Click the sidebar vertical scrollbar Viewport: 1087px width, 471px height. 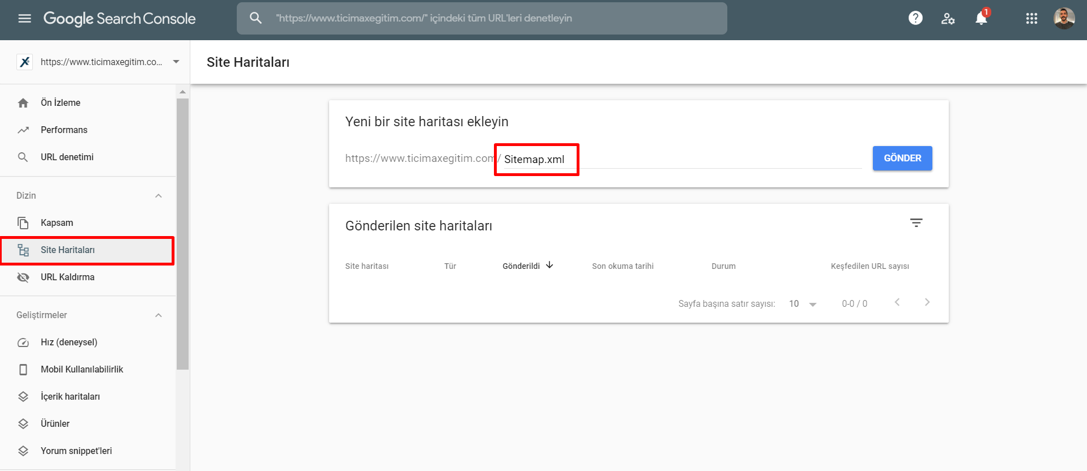182,234
